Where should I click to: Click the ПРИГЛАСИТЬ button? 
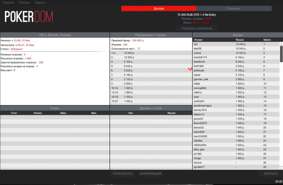(x=122, y=174)
